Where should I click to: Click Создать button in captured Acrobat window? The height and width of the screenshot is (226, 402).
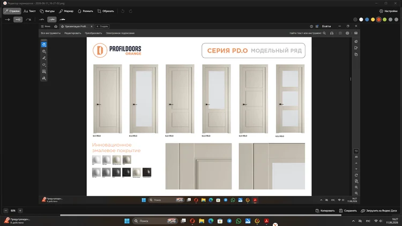click(102, 26)
